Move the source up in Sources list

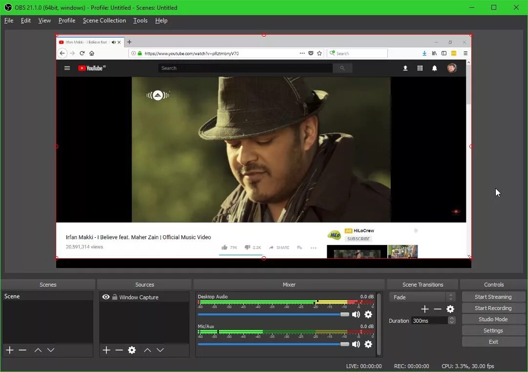coord(148,350)
